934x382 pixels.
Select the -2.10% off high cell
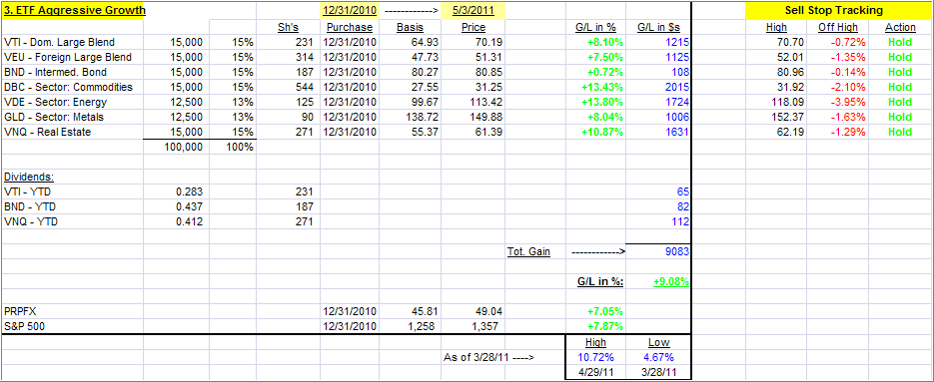click(837, 87)
